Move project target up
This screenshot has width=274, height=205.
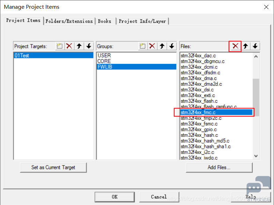79,46
